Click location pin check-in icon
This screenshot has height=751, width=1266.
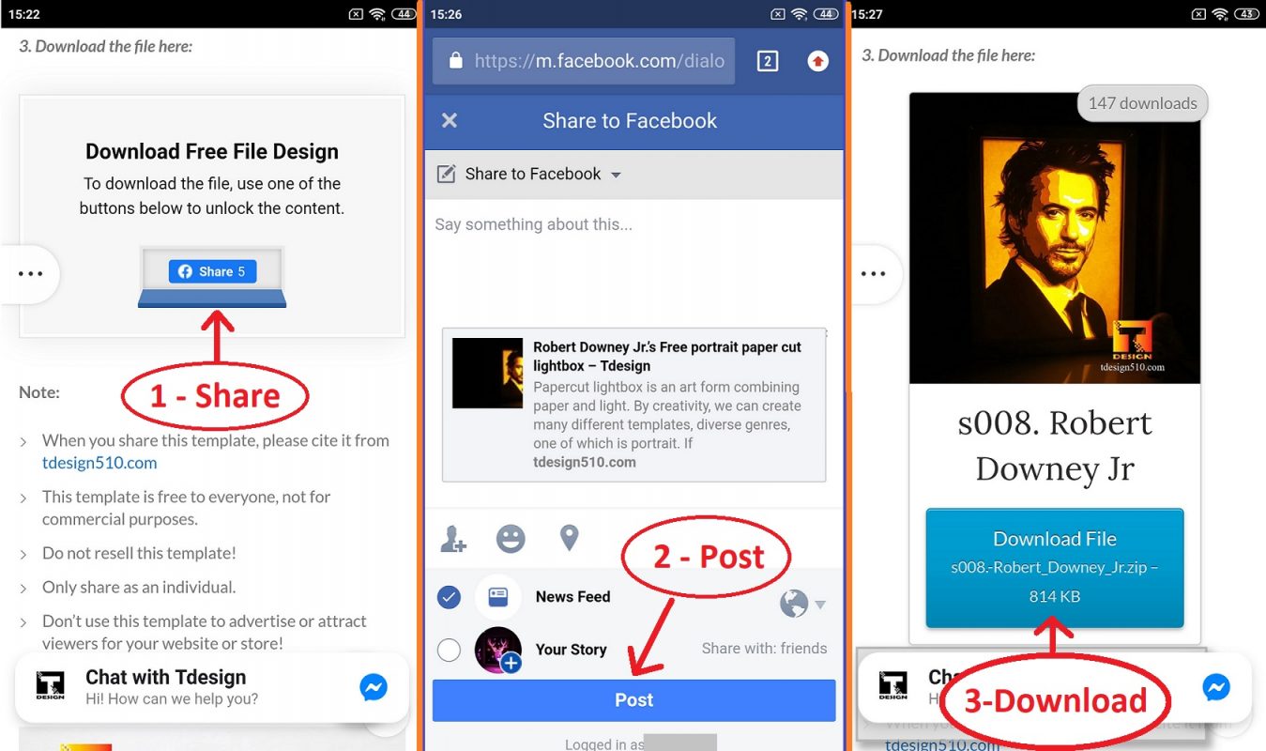pos(569,538)
